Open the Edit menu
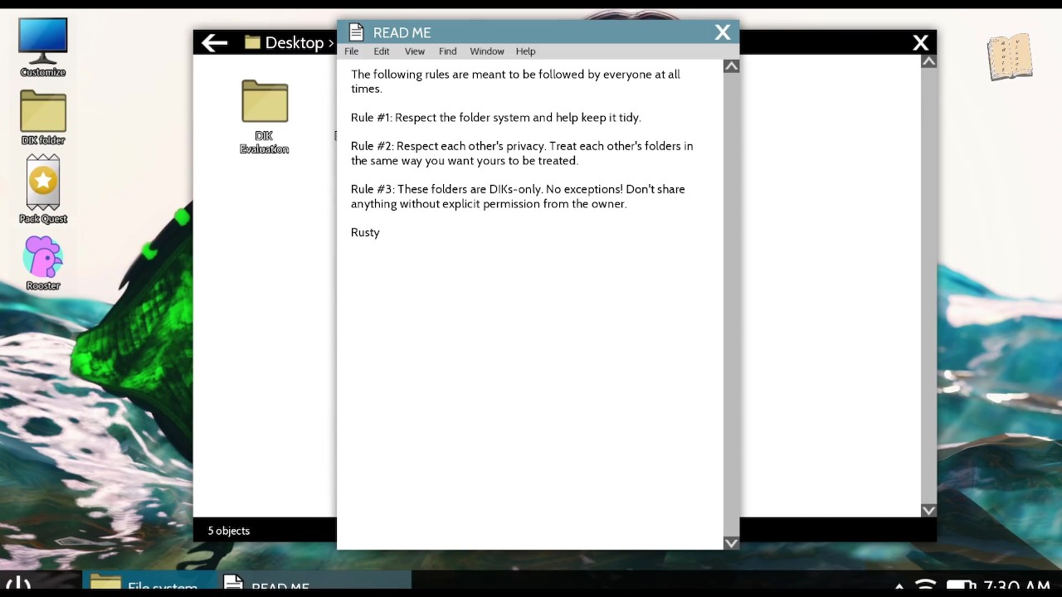1062x597 pixels. tap(382, 51)
